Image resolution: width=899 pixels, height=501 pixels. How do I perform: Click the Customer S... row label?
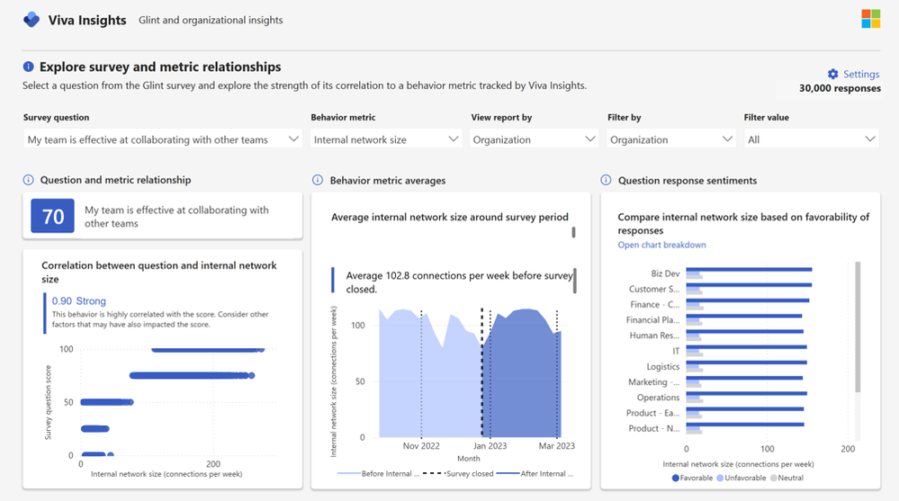[654, 290]
